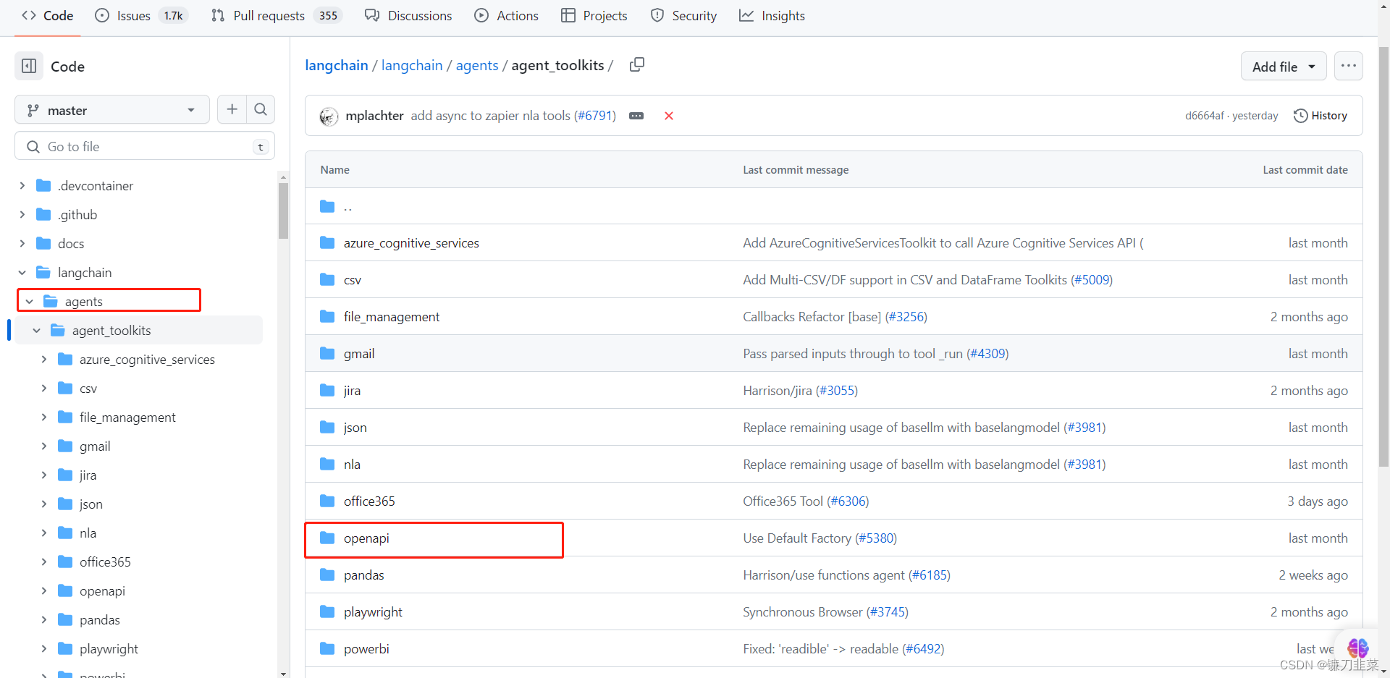
Task: Click the office365 folder icon in table
Action: (x=327, y=501)
